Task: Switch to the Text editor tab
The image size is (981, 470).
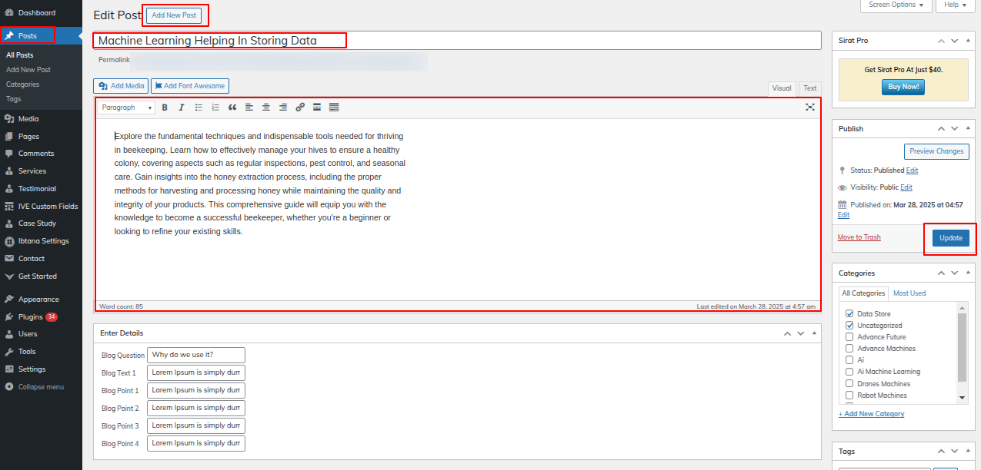Action: (809, 88)
